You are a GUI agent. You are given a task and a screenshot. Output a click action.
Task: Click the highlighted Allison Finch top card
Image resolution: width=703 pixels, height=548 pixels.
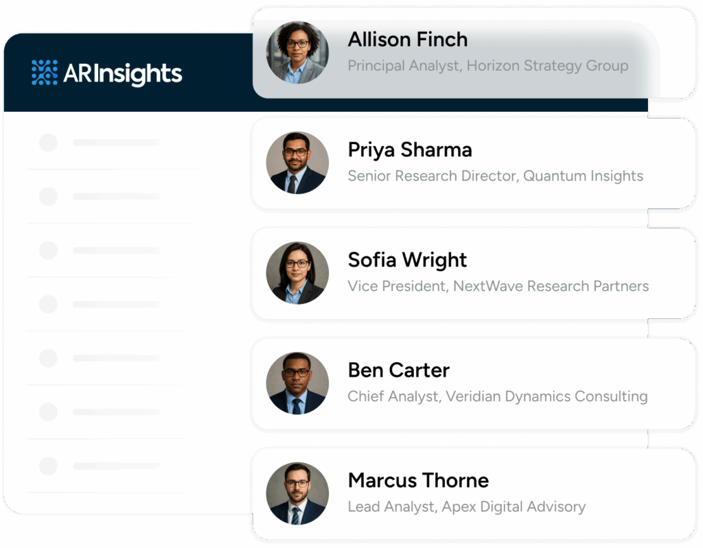pyautogui.click(x=474, y=52)
